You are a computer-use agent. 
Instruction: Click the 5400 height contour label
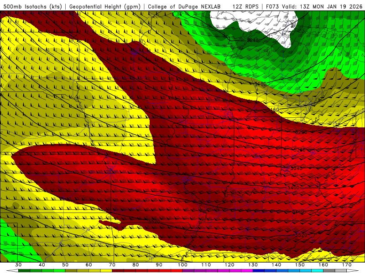(293, 187)
